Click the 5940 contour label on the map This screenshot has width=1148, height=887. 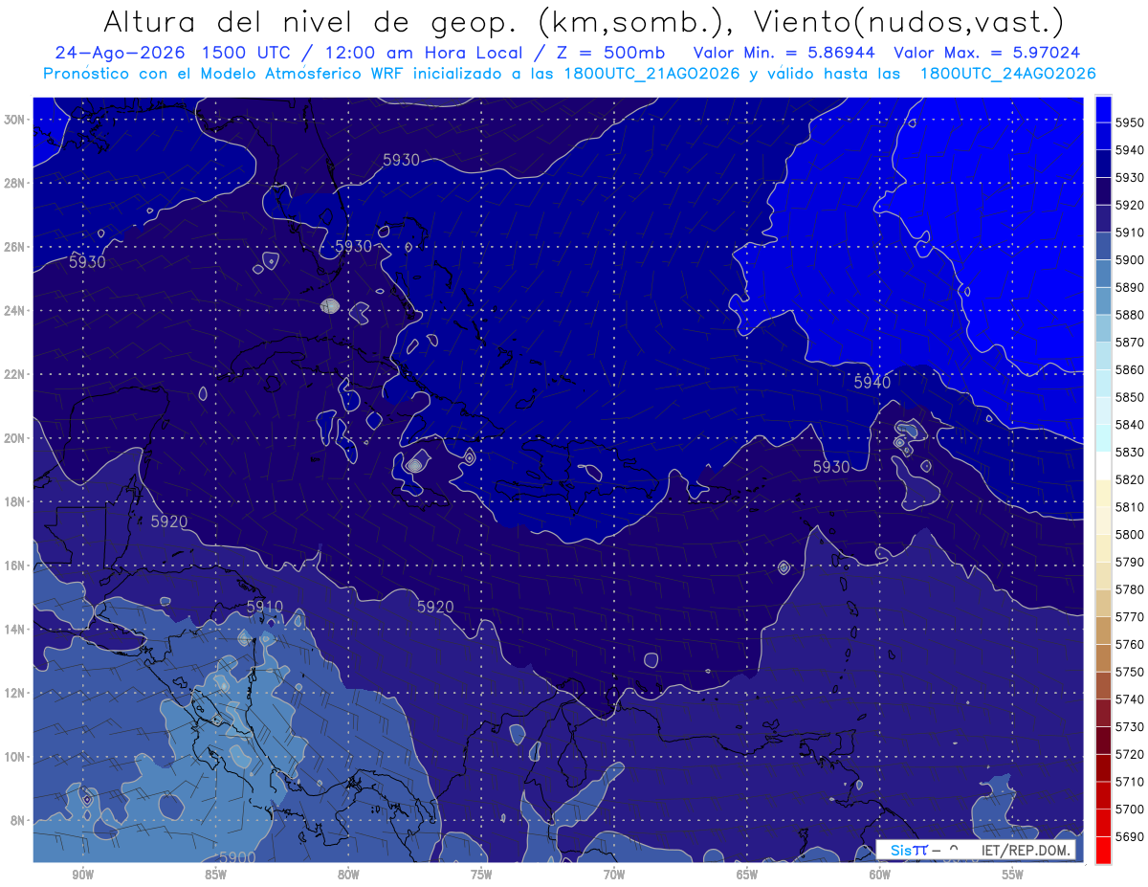point(872,383)
